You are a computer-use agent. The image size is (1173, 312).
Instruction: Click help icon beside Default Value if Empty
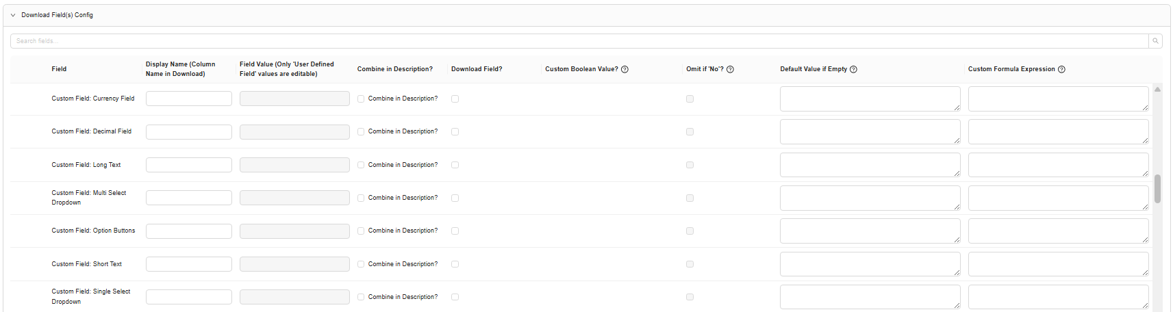click(853, 69)
